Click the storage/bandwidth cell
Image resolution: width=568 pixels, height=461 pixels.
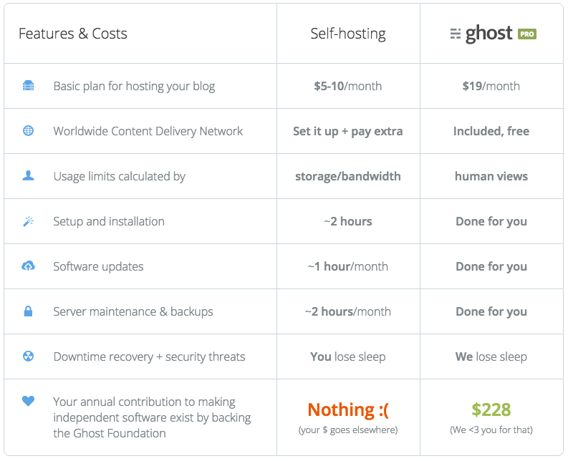(348, 176)
